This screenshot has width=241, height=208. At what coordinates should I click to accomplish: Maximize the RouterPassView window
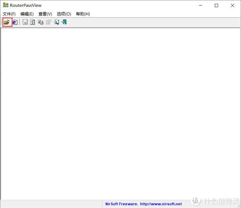pos(216,5)
